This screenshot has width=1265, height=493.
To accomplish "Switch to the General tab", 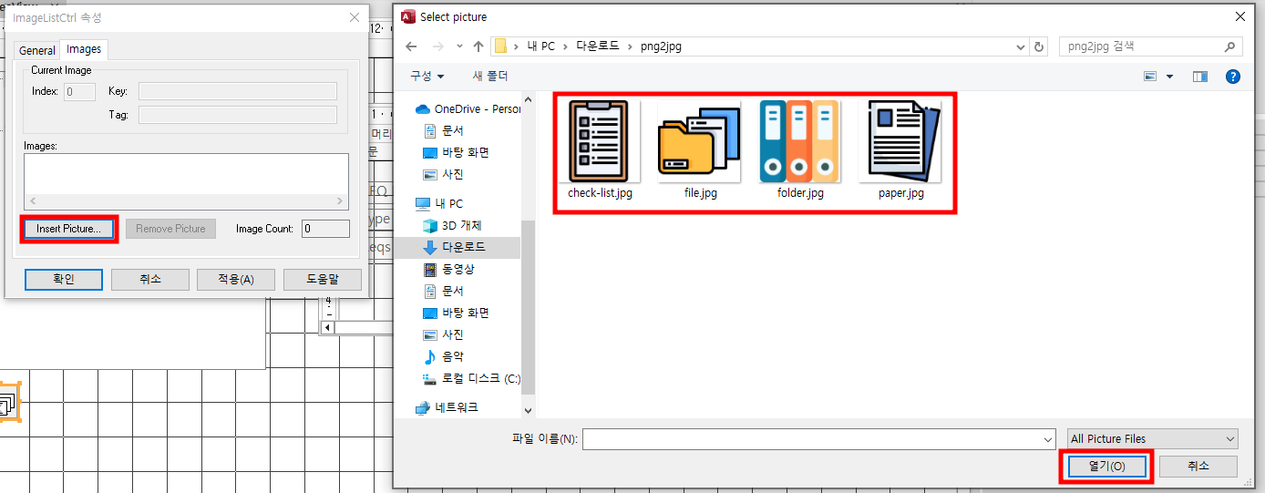I will coord(37,51).
